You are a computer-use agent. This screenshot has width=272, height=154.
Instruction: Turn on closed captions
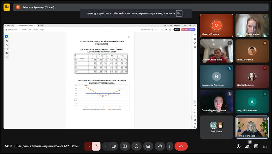click(x=148, y=146)
